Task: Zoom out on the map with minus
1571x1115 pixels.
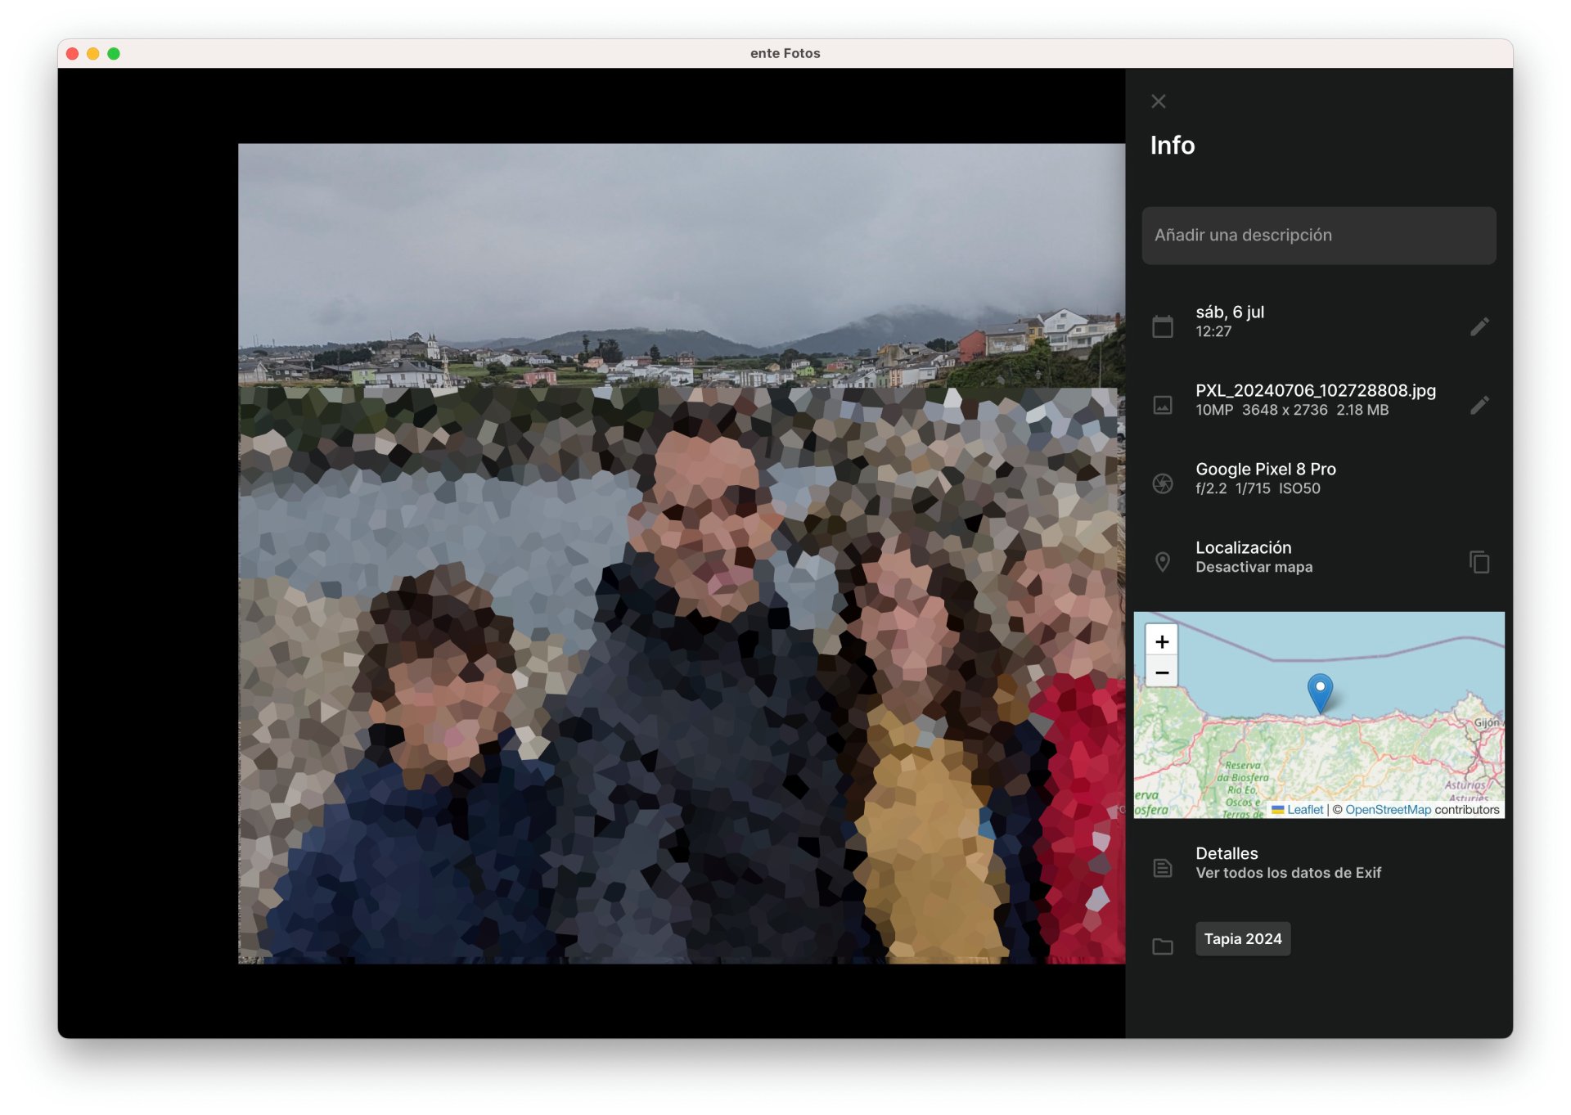Action: click(x=1161, y=672)
